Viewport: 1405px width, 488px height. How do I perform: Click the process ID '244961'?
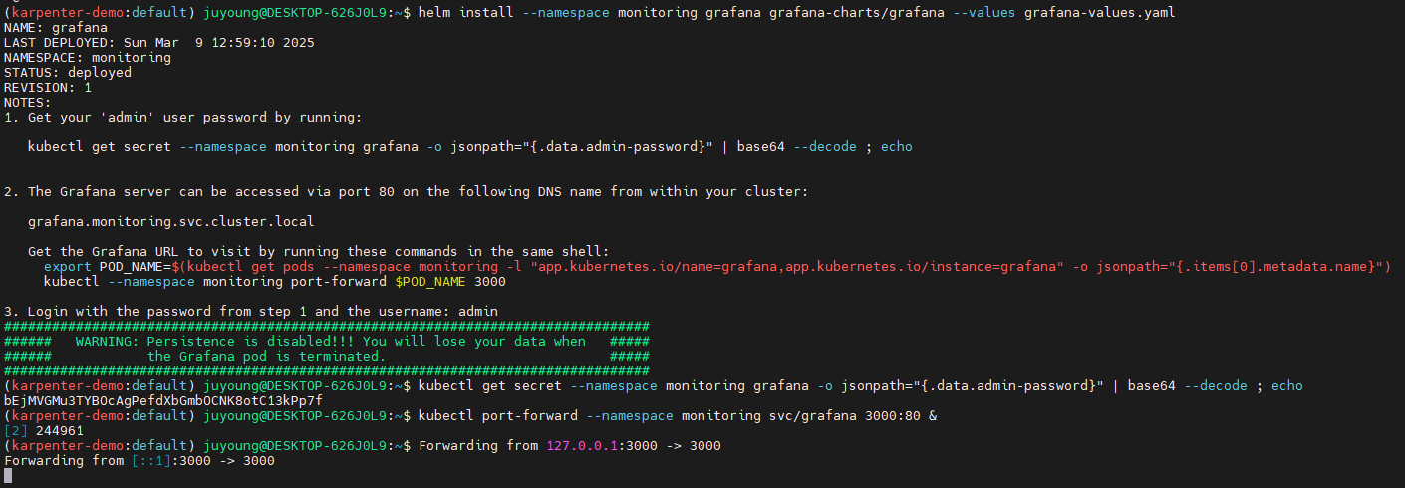tap(60, 431)
